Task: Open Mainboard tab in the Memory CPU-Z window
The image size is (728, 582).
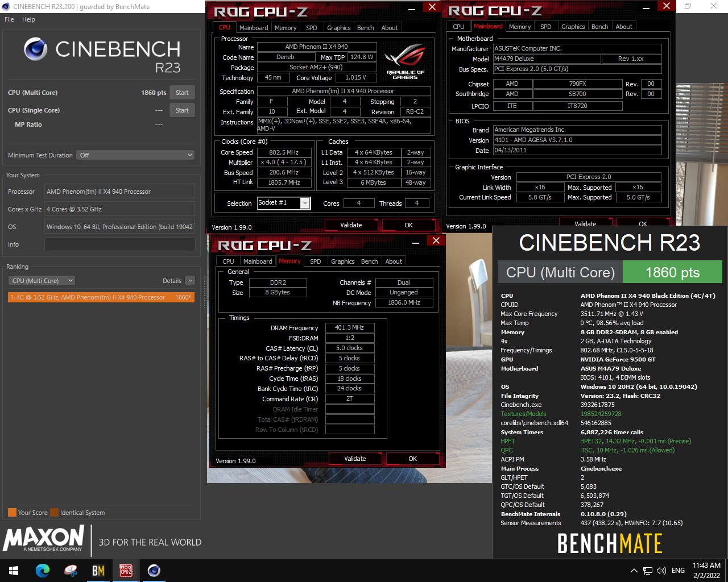Action: pos(258,261)
